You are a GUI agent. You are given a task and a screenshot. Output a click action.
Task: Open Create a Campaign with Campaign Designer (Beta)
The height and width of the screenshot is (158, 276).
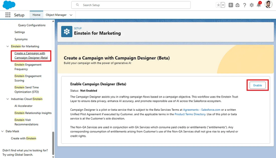[31, 56]
